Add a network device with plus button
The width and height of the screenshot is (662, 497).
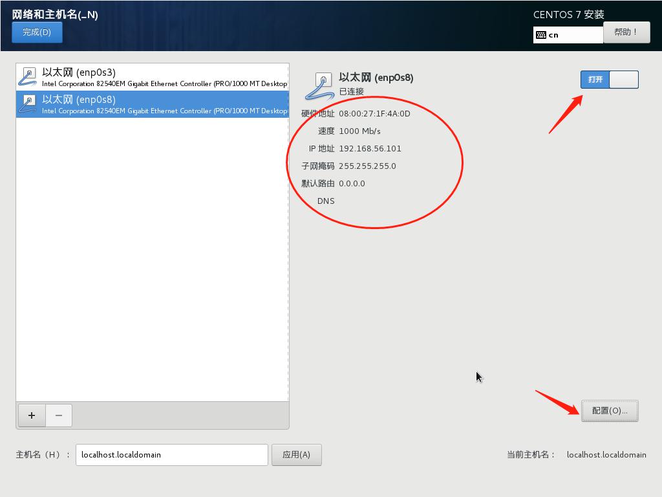point(32,415)
